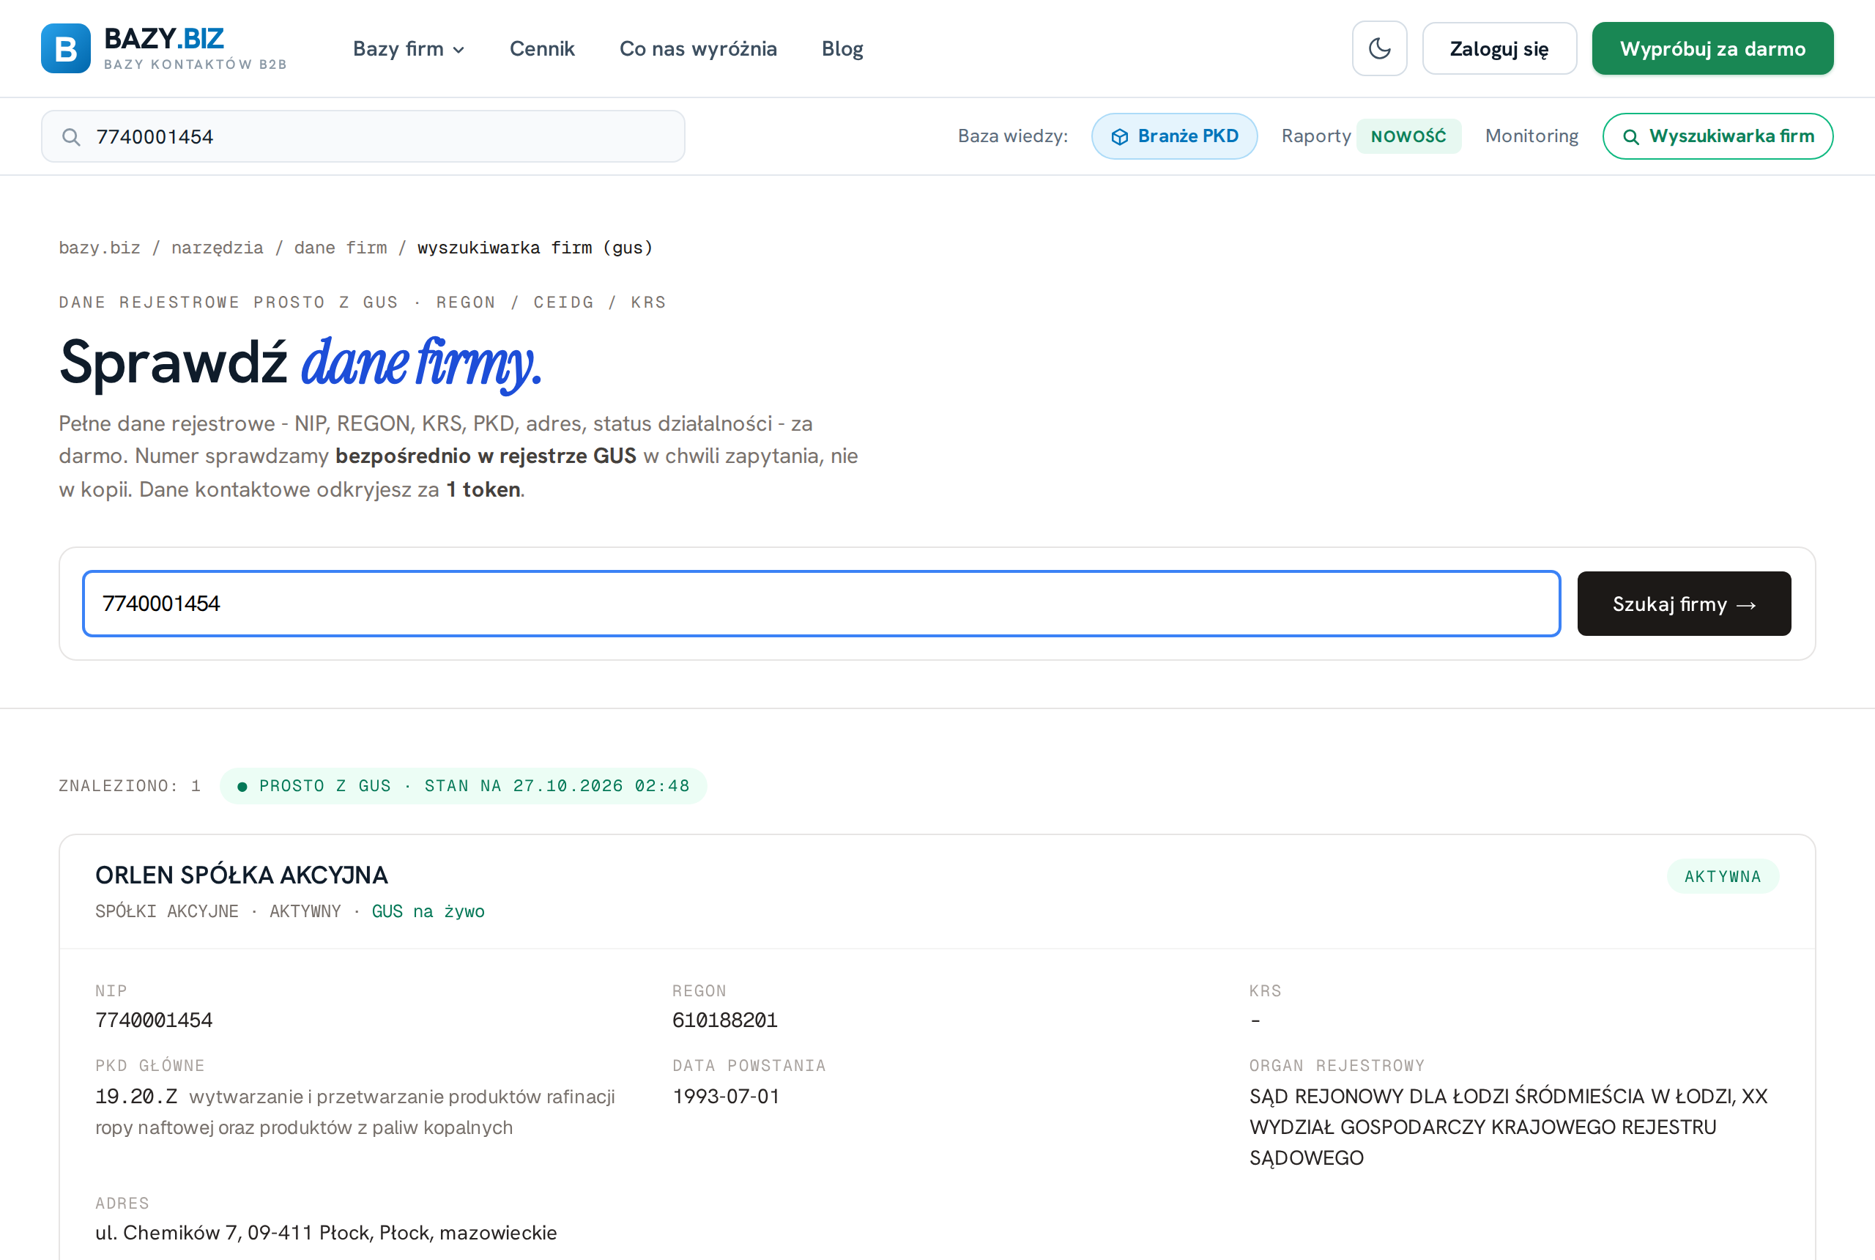This screenshot has height=1260, width=1875.
Task: Open the Raporty link
Action: [1316, 136]
